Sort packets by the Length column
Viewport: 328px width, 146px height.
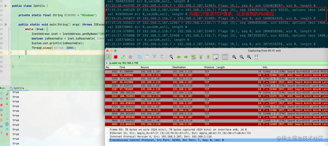[x=239, y=67]
